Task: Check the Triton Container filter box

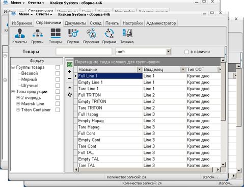Action: point(58,110)
